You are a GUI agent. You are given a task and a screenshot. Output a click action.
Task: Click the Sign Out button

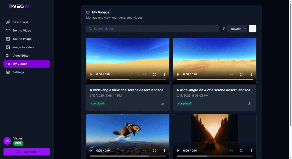point(27,152)
